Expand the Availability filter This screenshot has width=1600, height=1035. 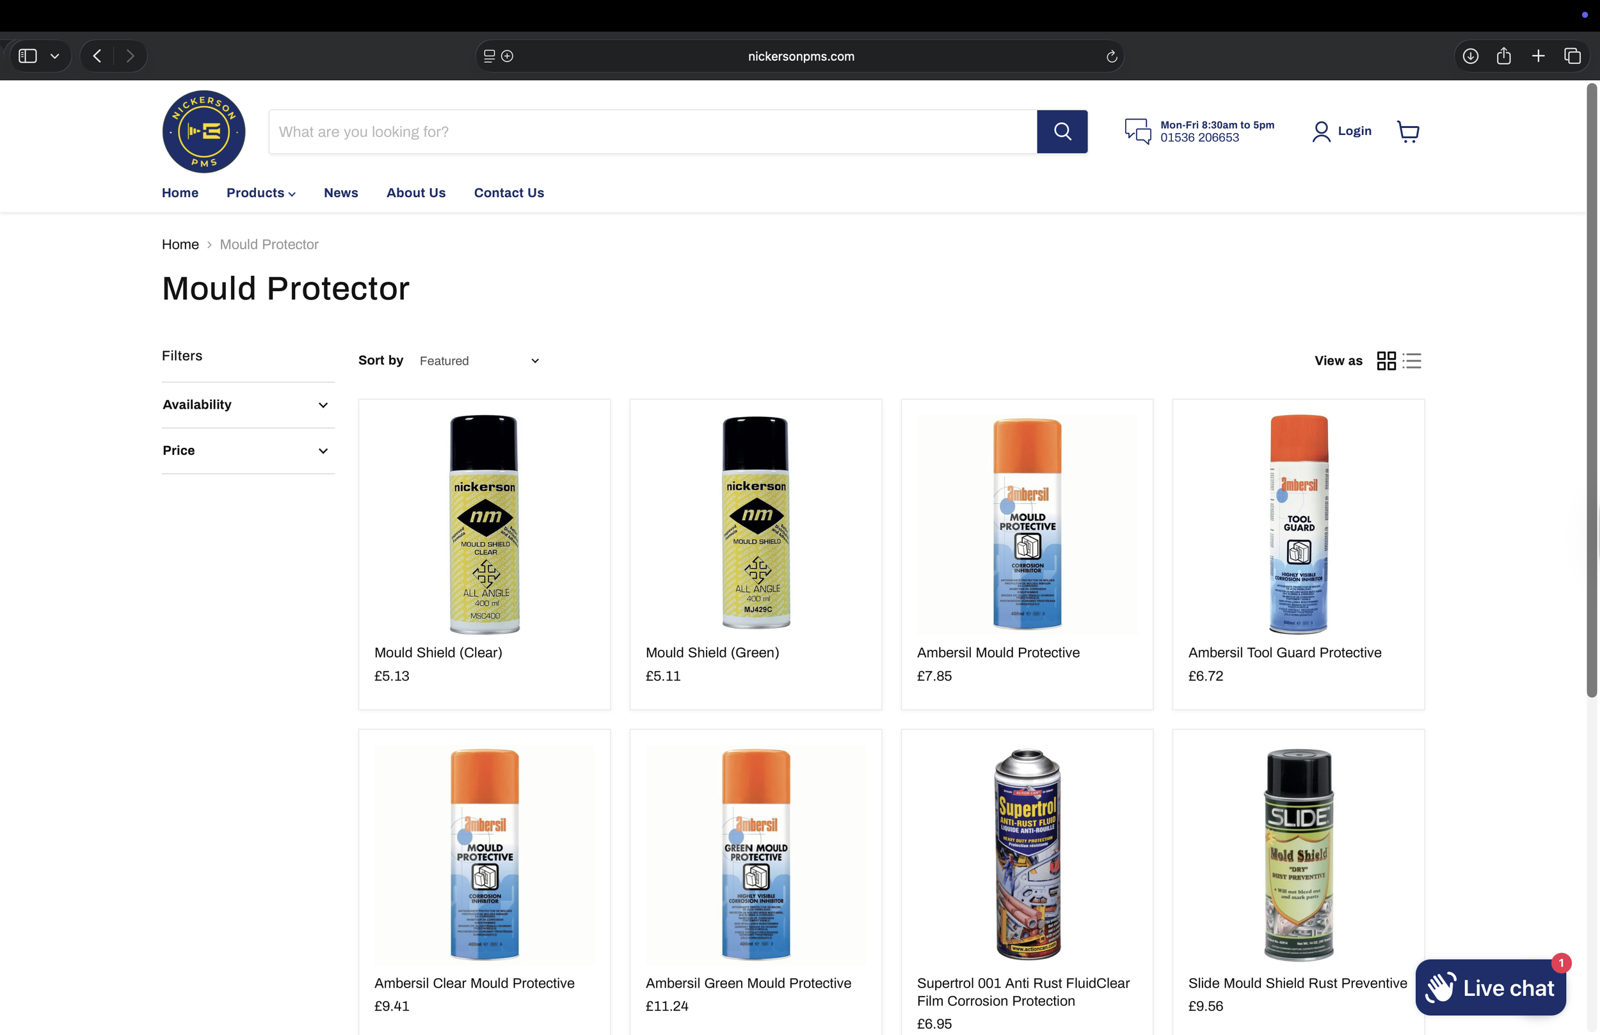pos(248,404)
